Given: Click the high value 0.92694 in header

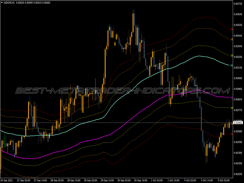Looking at the screenshot, I should tap(29, 3).
